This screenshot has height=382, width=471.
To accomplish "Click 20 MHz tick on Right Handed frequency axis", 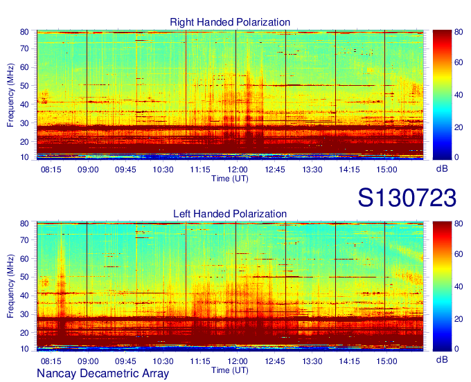I will click(x=24, y=142).
